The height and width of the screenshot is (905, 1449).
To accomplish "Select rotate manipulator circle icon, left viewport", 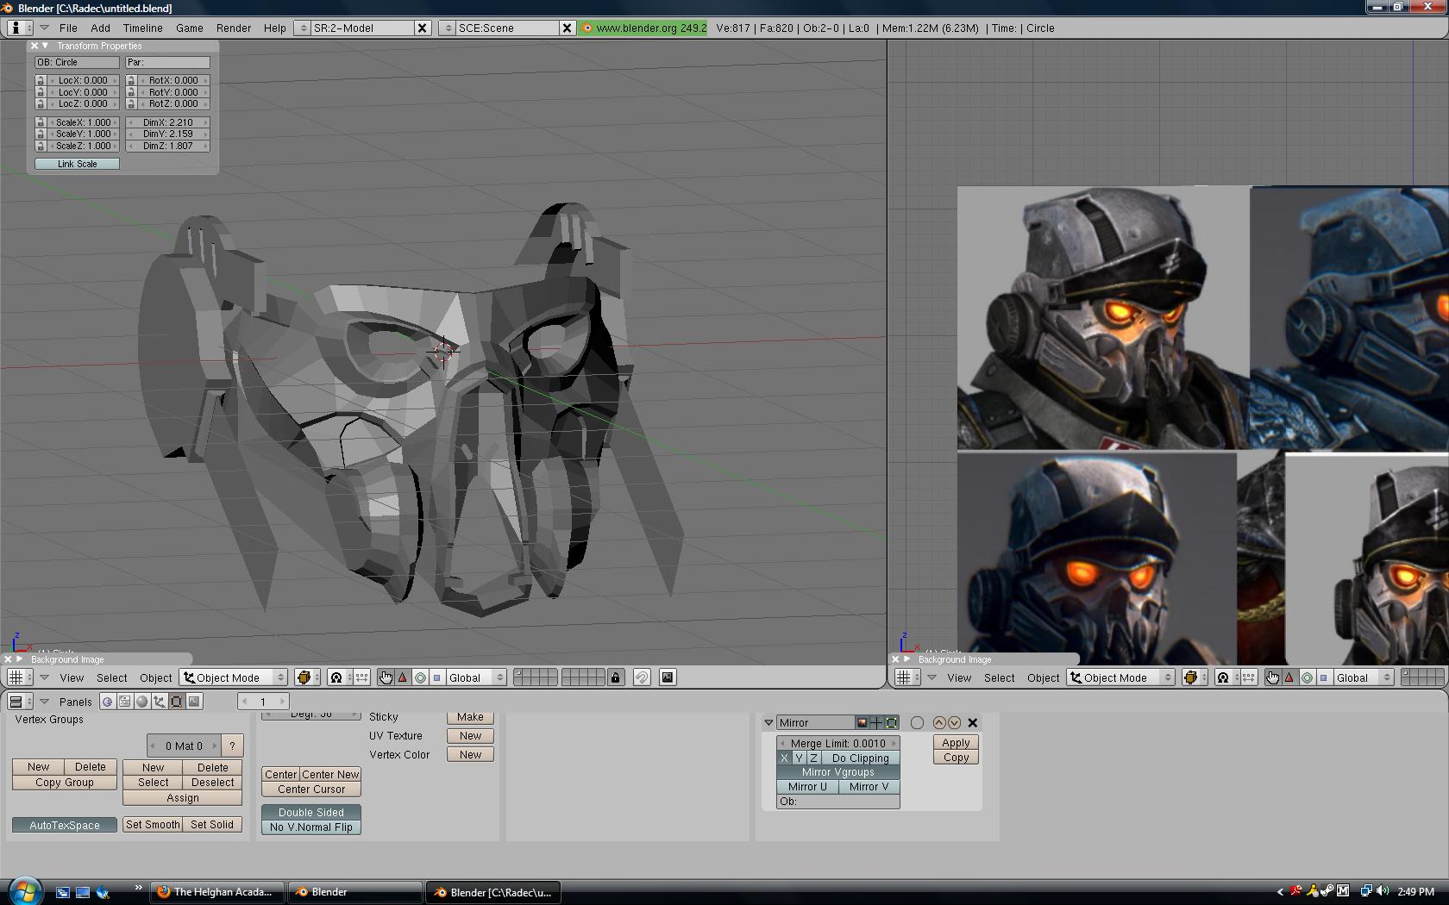I will [x=420, y=677].
